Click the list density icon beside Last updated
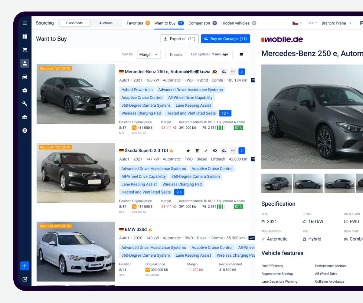The width and height of the screenshot is (363, 303). 241,55
